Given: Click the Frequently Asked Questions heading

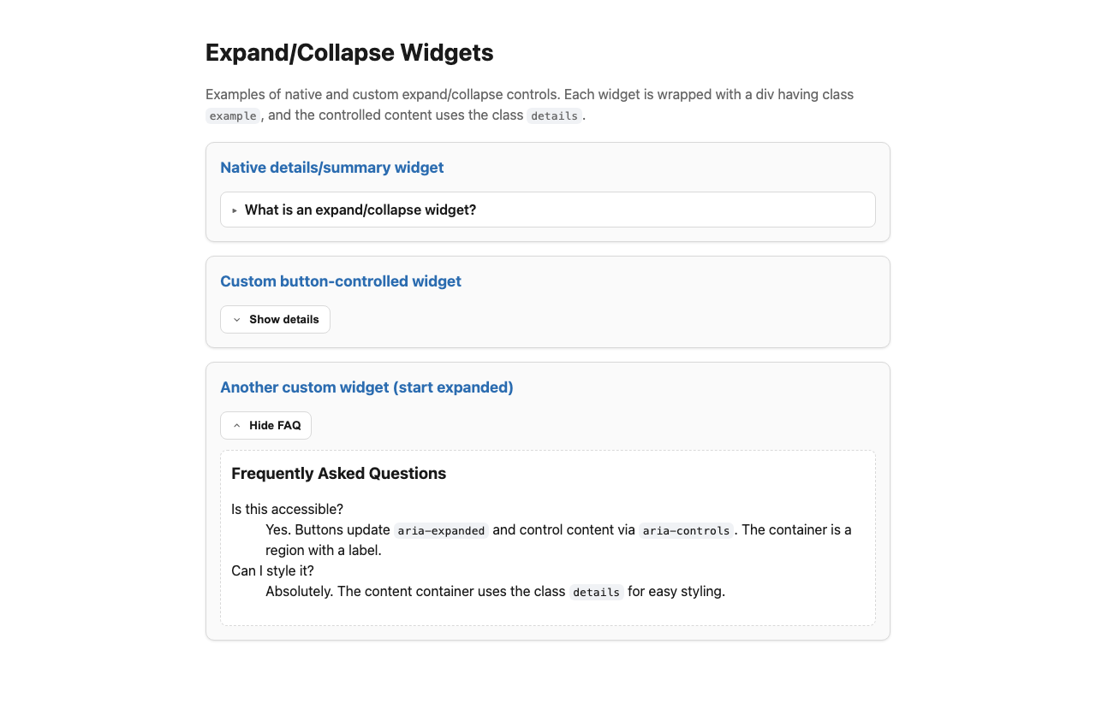Looking at the screenshot, I should [338, 473].
